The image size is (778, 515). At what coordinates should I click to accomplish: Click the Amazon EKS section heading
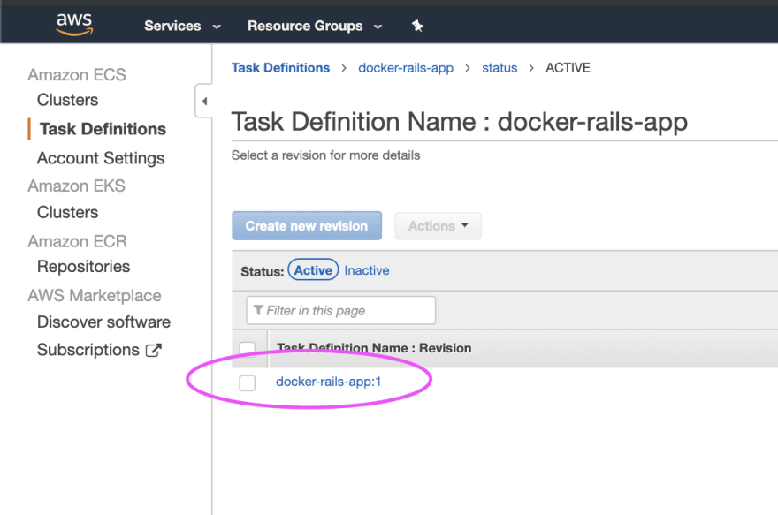pyautogui.click(x=76, y=186)
